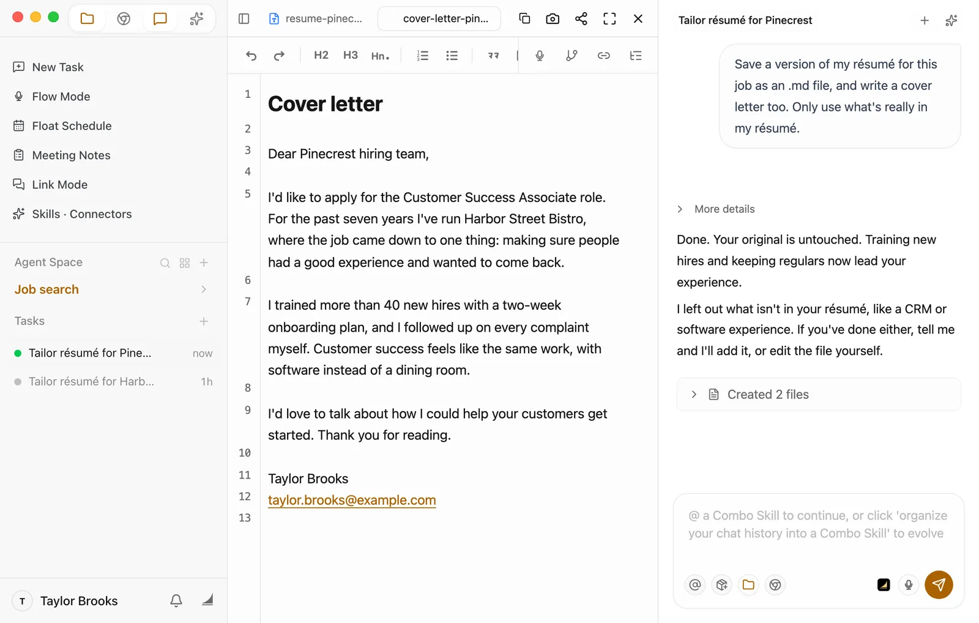Open the folder tab in top bar

(x=87, y=18)
